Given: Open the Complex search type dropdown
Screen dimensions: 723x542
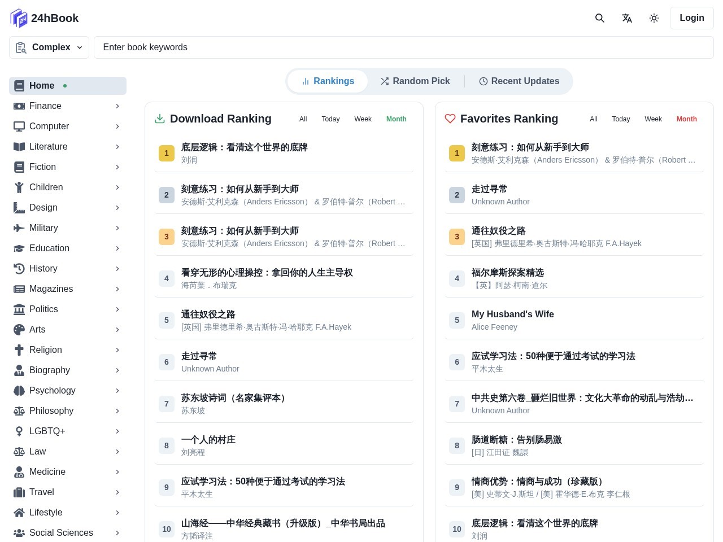Looking at the screenshot, I should point(49,47).
